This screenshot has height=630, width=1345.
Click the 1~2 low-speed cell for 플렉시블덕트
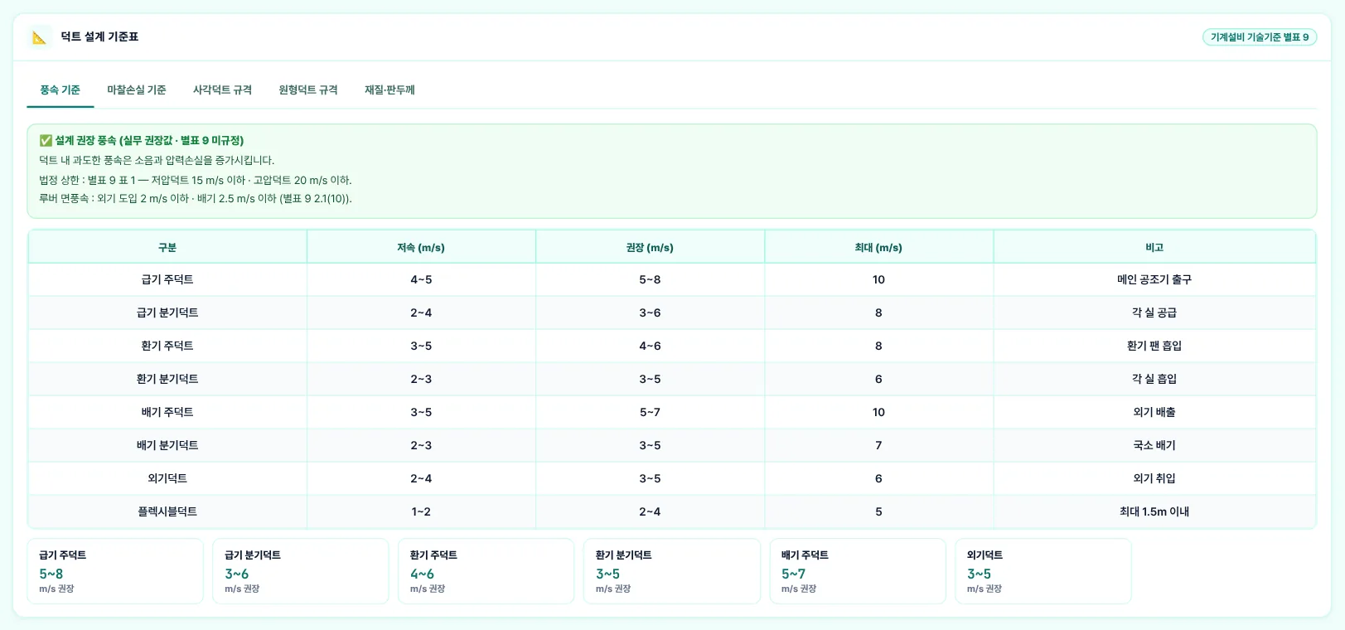tap(421, 512)
